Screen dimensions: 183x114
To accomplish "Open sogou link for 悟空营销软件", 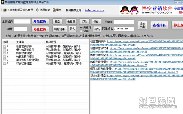I will pos(145,41).
